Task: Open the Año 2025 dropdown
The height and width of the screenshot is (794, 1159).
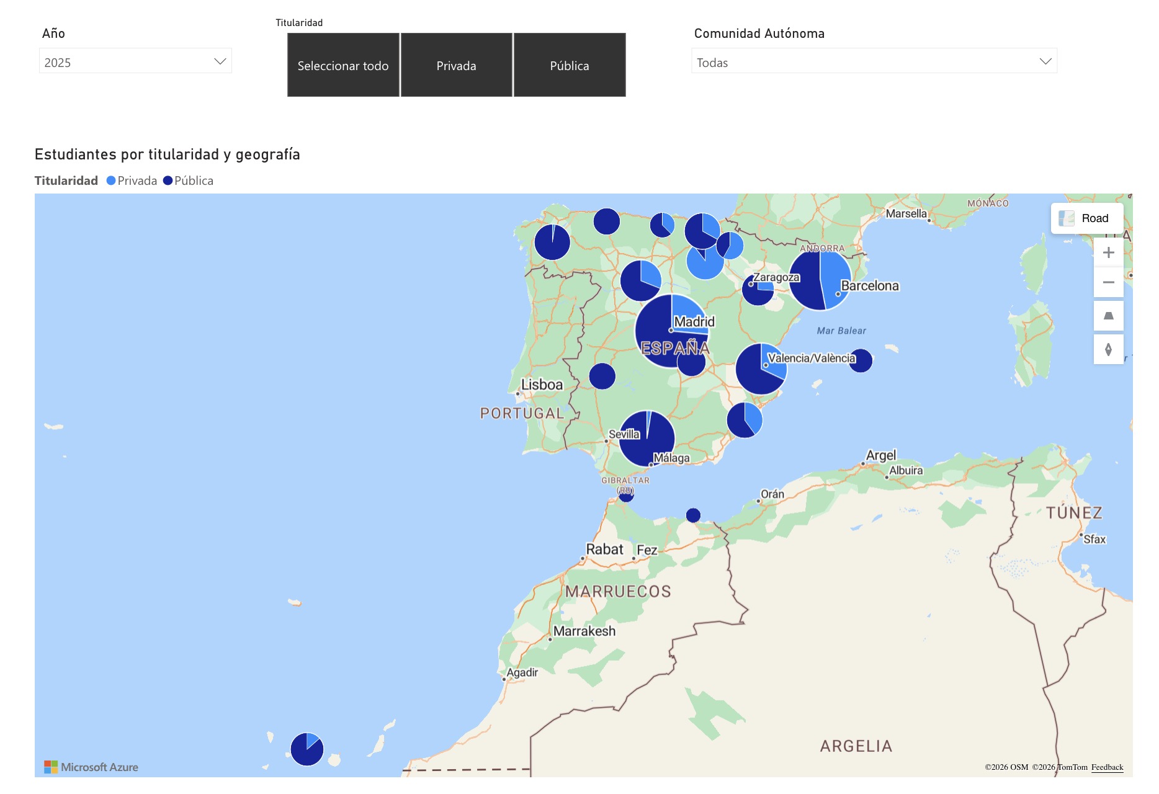Action: point(135,61)
